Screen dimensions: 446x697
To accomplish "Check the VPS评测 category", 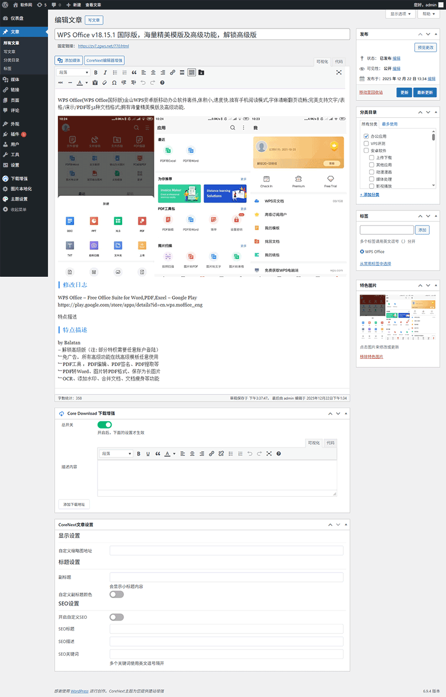I will point(366,143).
